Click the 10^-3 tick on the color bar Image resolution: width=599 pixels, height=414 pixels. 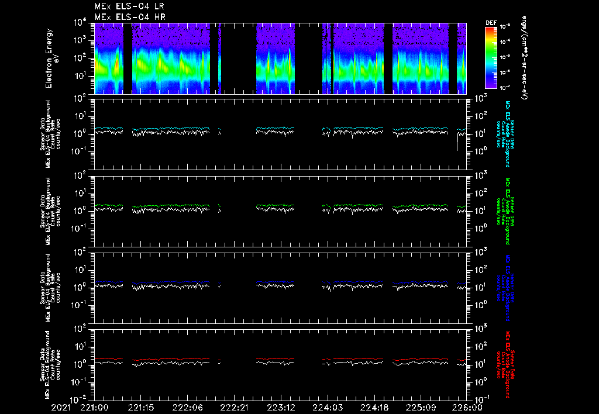505,27
